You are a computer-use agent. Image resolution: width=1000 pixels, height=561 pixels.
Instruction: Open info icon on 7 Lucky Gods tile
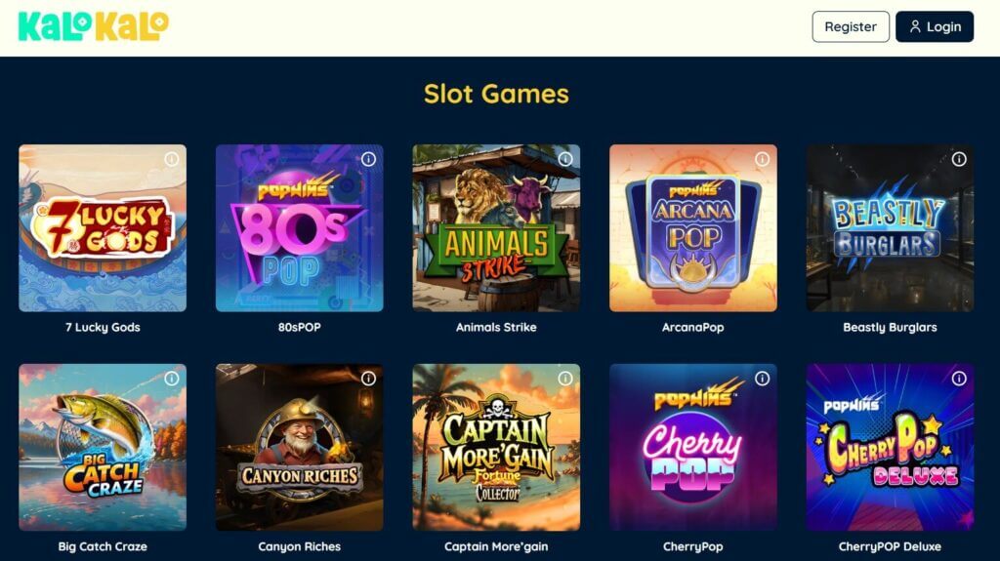(x=172, y=159)
